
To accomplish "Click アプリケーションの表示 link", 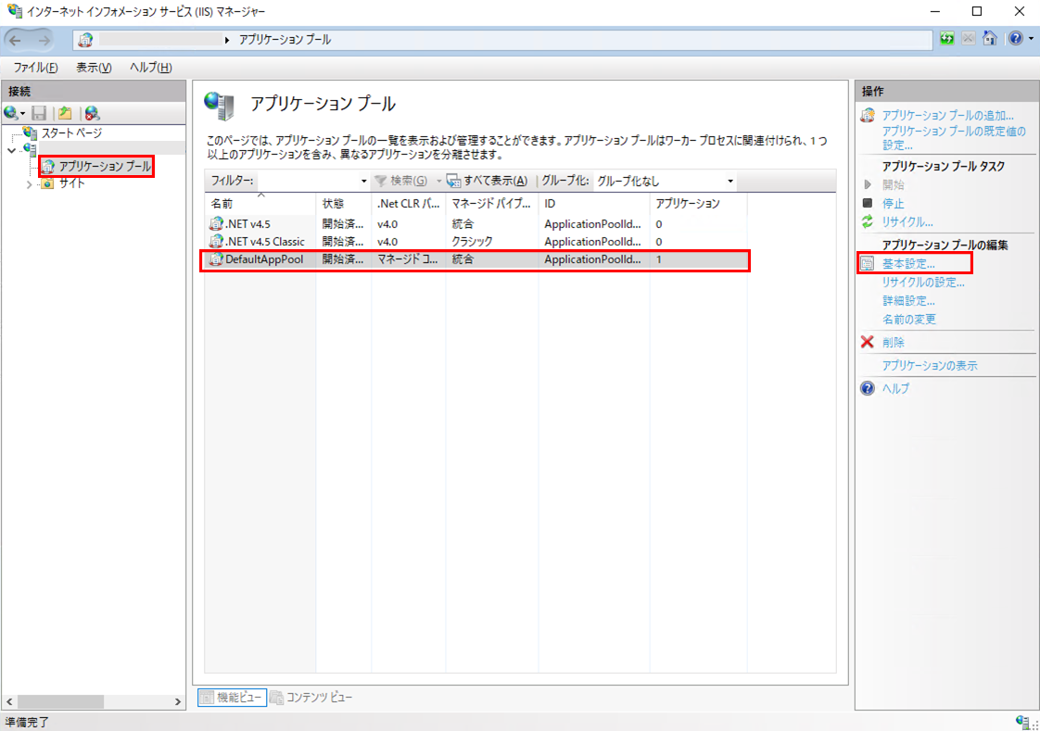I will pos(930,366).
